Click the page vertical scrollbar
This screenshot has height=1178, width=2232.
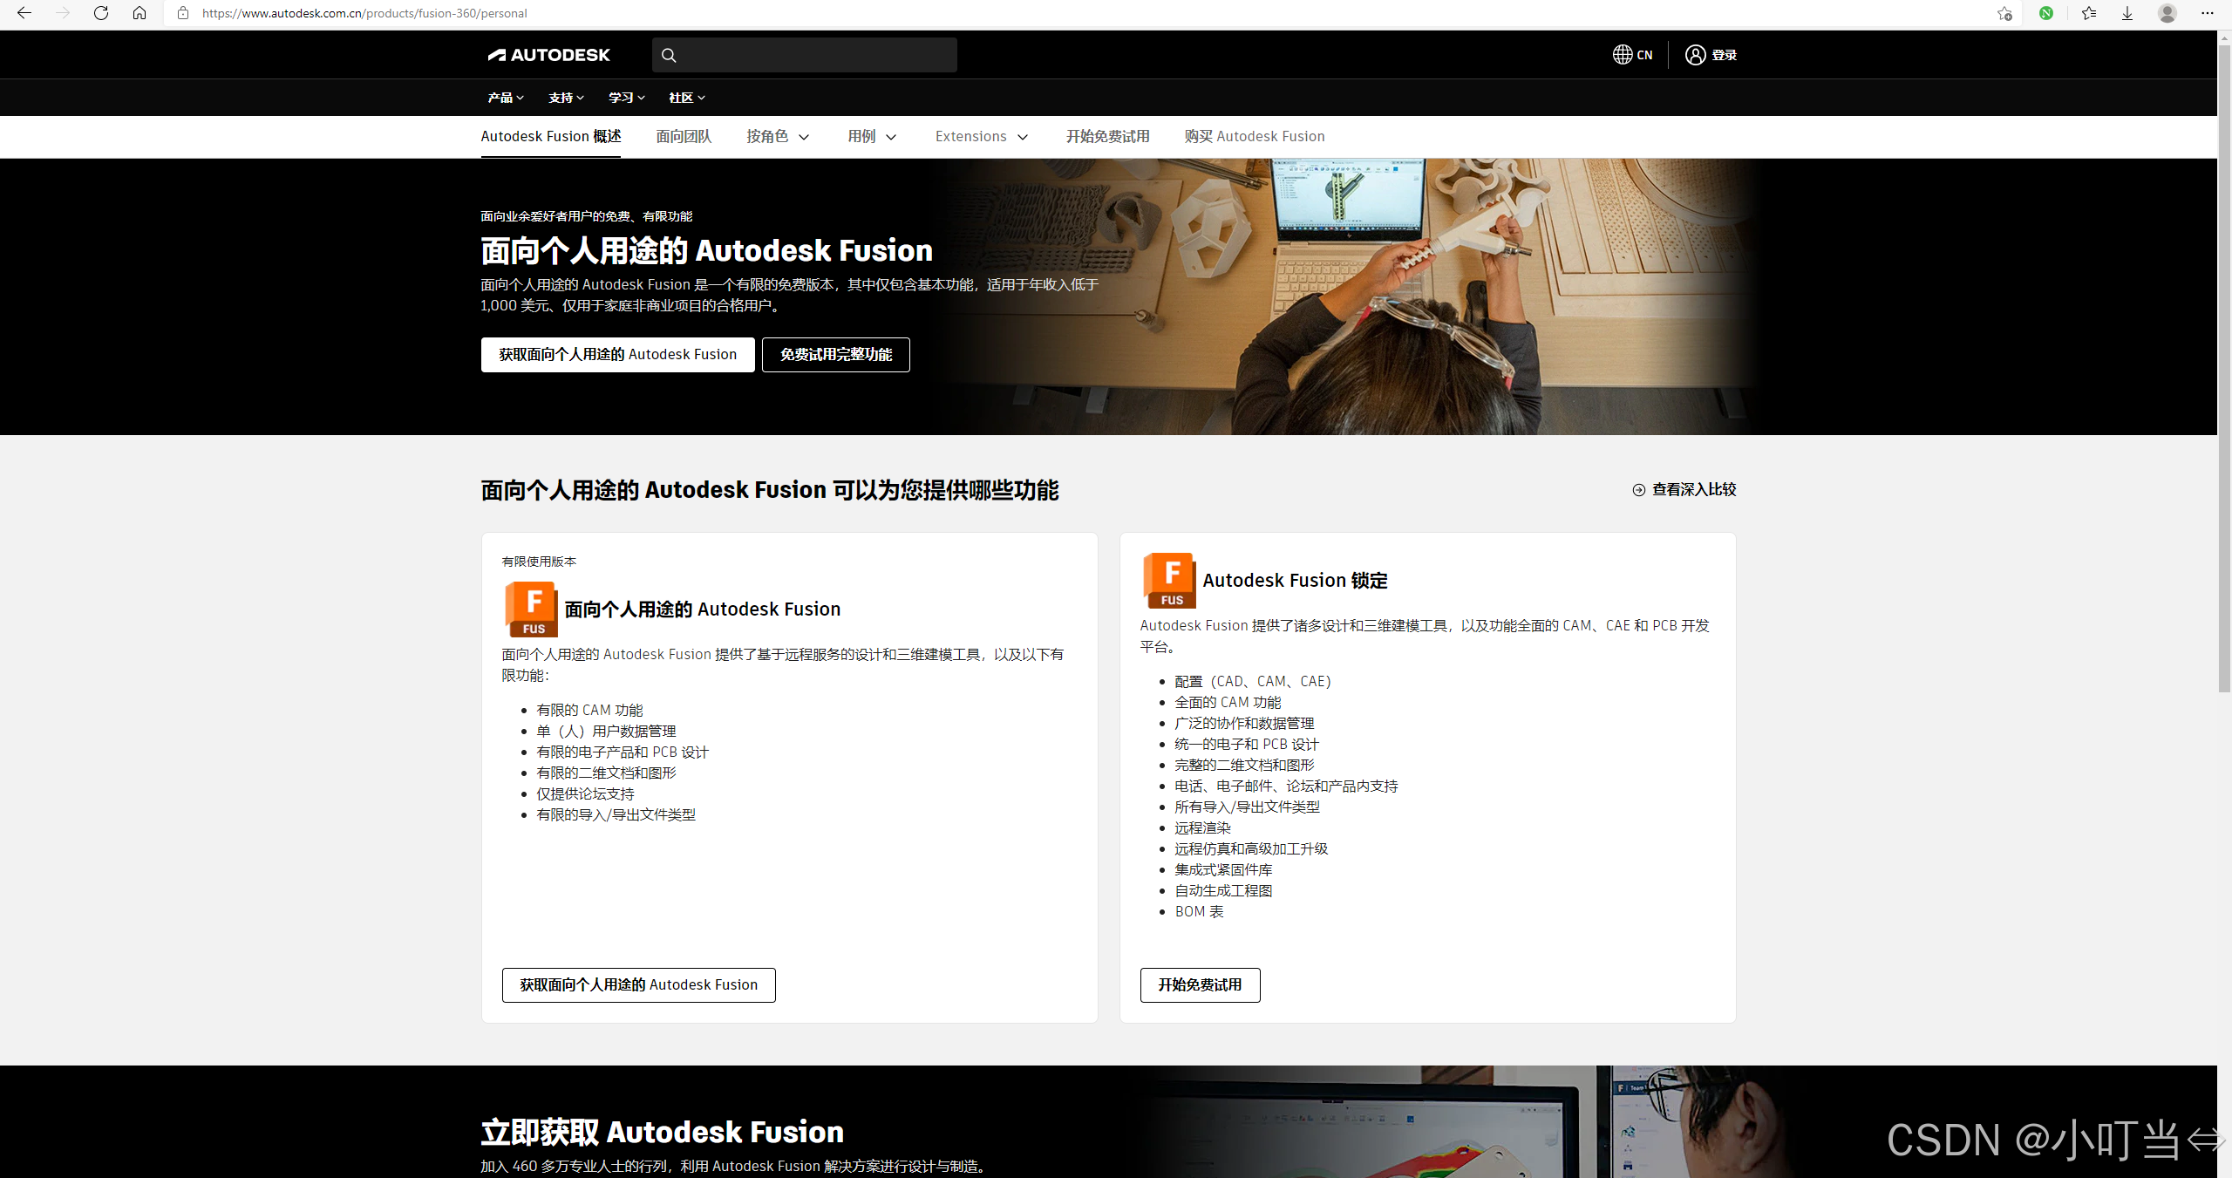(x=2224, y=366)
